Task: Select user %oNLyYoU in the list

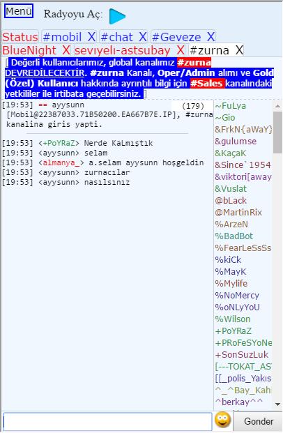Action: (x=237, y=307)
